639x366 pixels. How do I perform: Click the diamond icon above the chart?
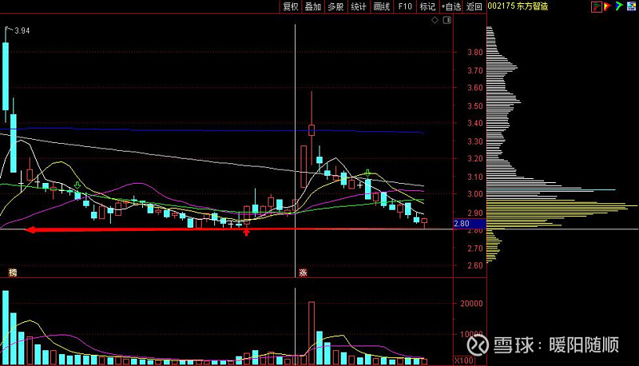click(x=435, y=20)
